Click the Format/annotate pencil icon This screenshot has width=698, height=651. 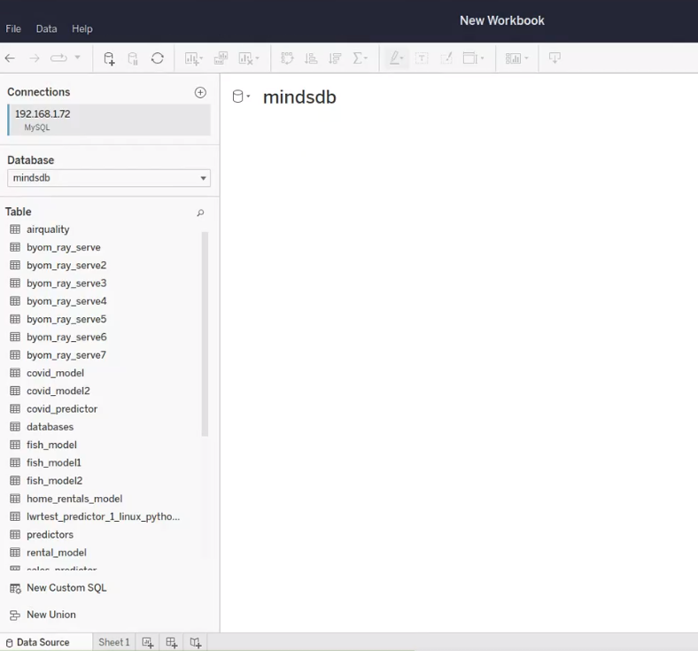446,58
